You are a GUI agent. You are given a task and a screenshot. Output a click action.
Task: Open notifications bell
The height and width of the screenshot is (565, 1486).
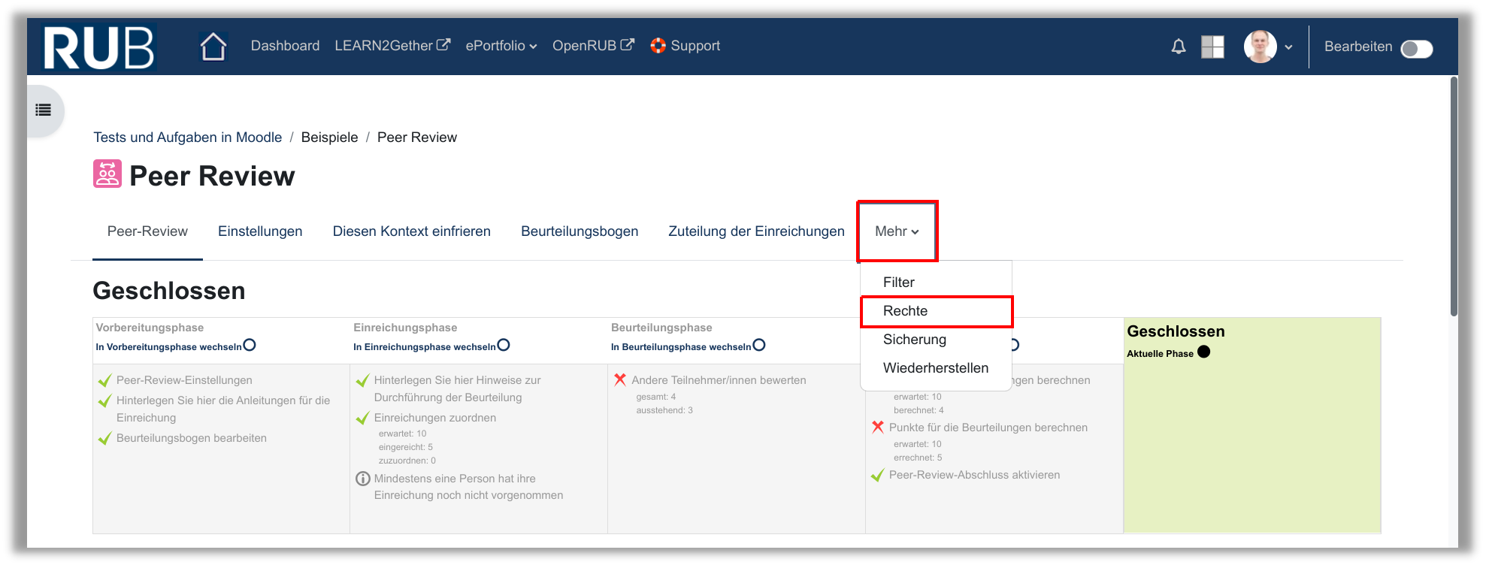(x=1179, y=47)
